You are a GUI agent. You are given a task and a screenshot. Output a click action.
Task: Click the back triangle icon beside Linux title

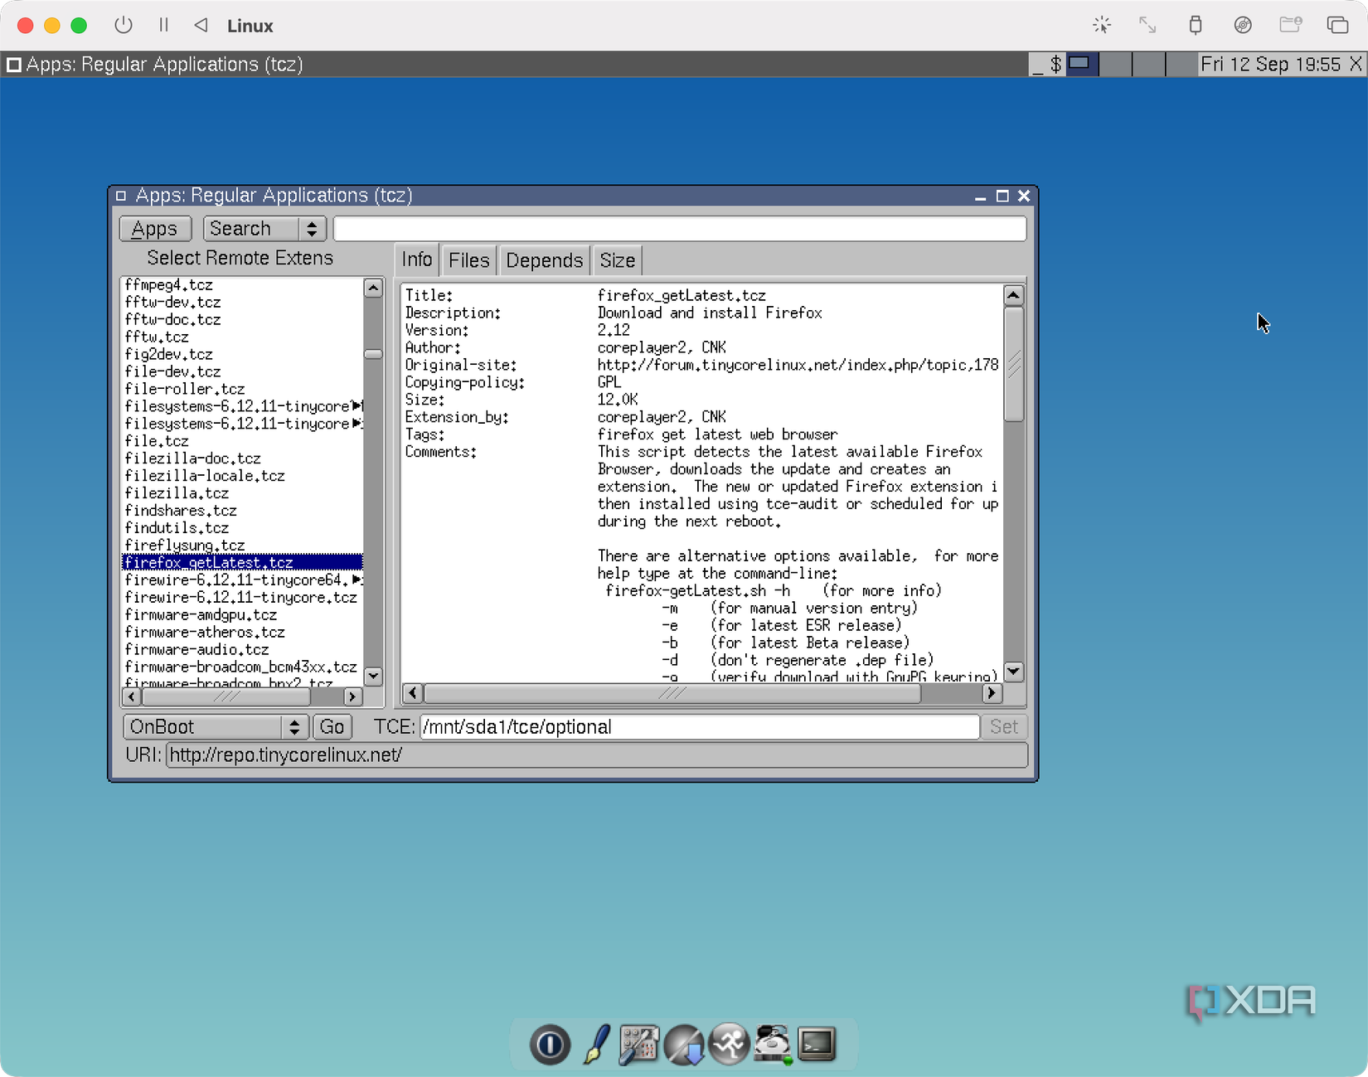pos(201,25)
